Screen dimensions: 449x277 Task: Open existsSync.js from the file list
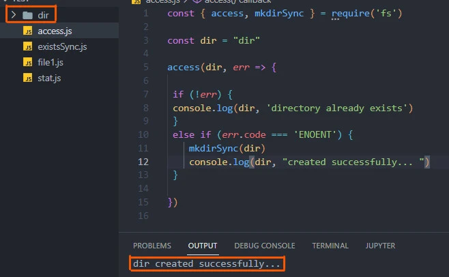click(x=62, y=46)
